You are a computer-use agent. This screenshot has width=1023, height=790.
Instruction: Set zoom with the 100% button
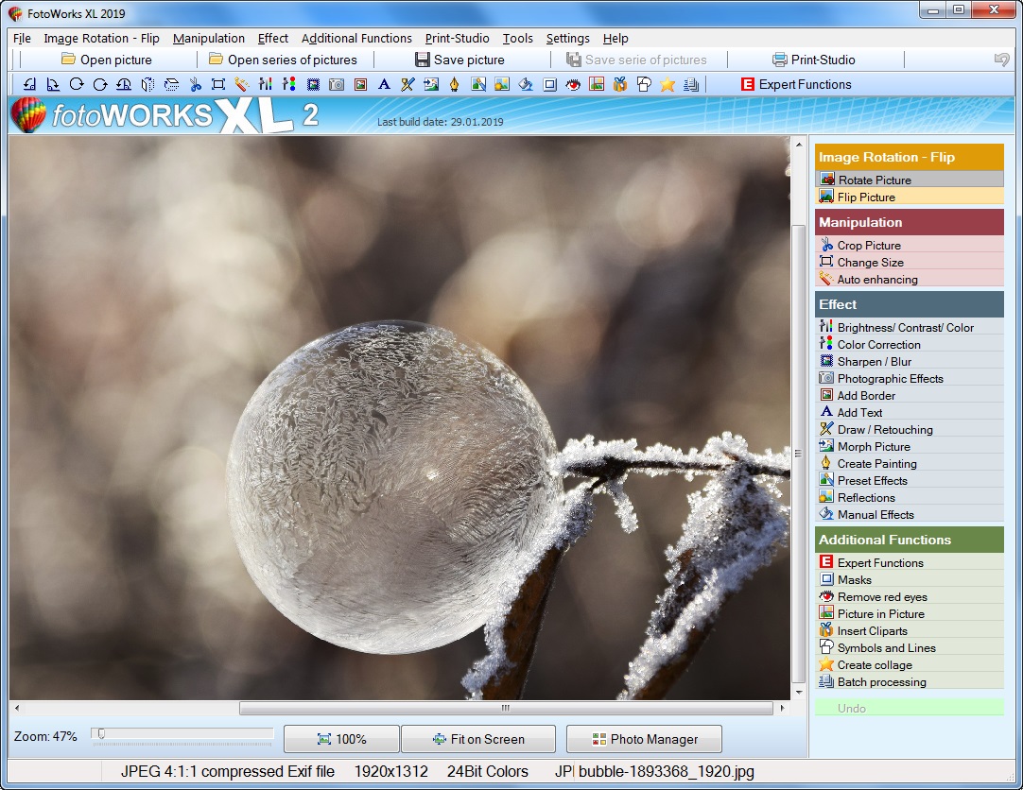tap(341, 739)
